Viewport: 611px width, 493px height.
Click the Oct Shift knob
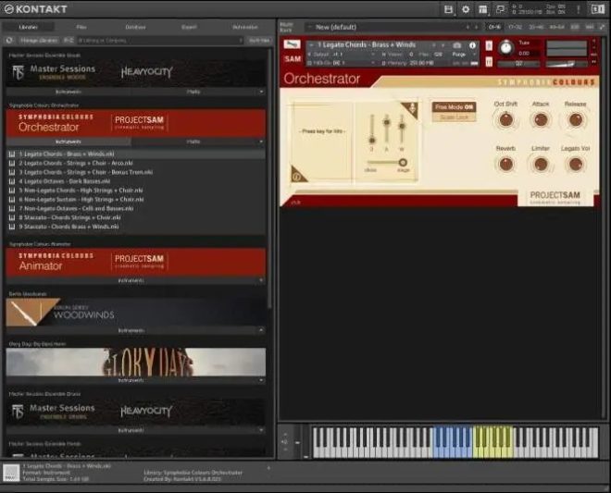tap(505, 119)
